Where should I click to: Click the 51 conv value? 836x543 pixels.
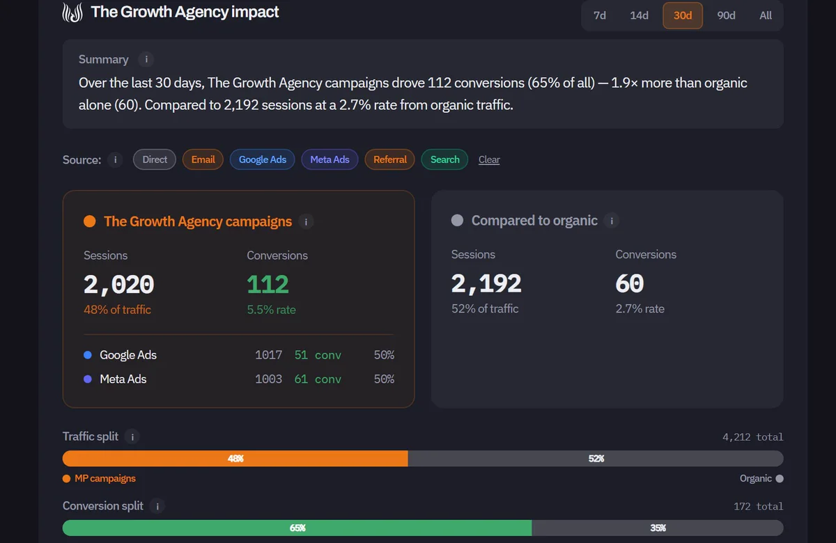318,355
